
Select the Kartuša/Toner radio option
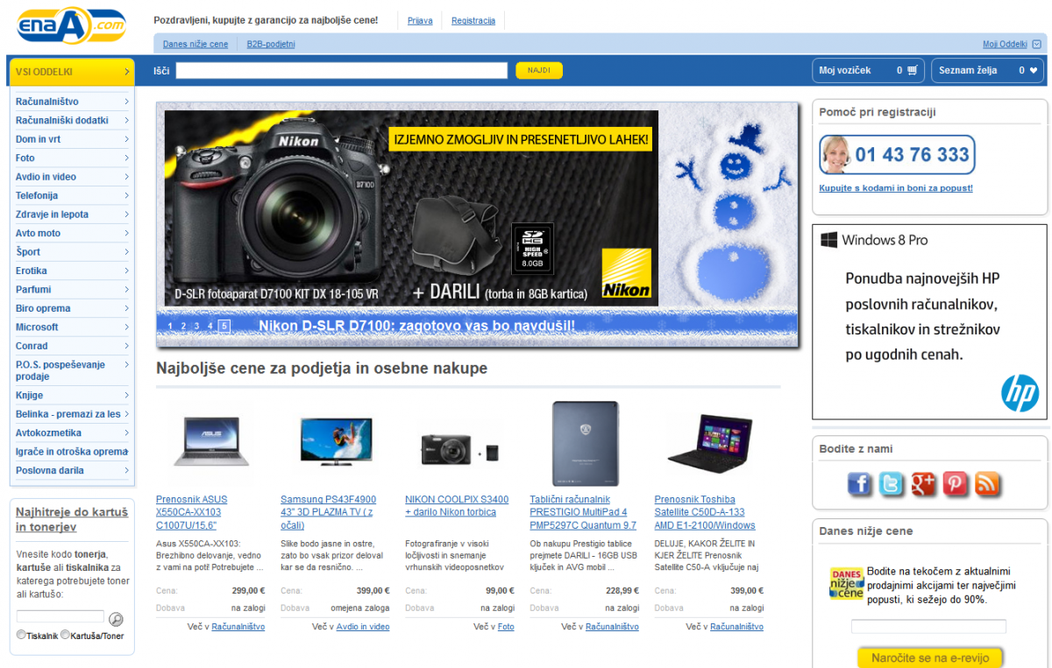coord(65,636)
